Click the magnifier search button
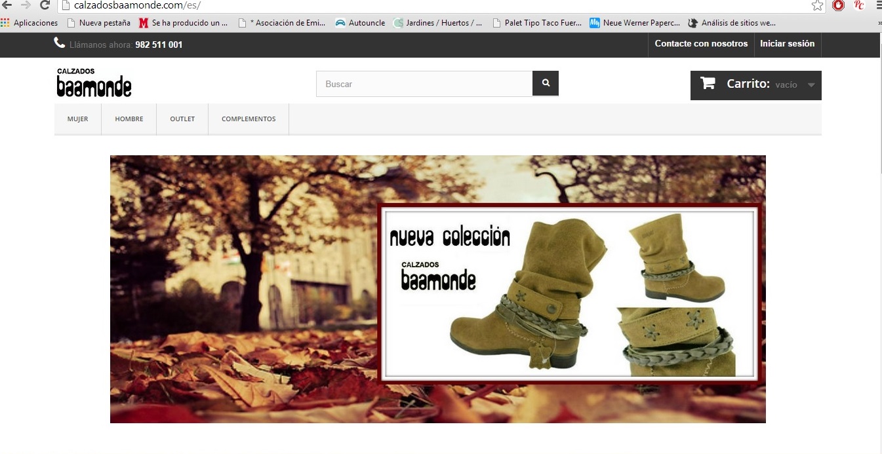The height and width of the screenshot is (454, 882). coord(546,83)
